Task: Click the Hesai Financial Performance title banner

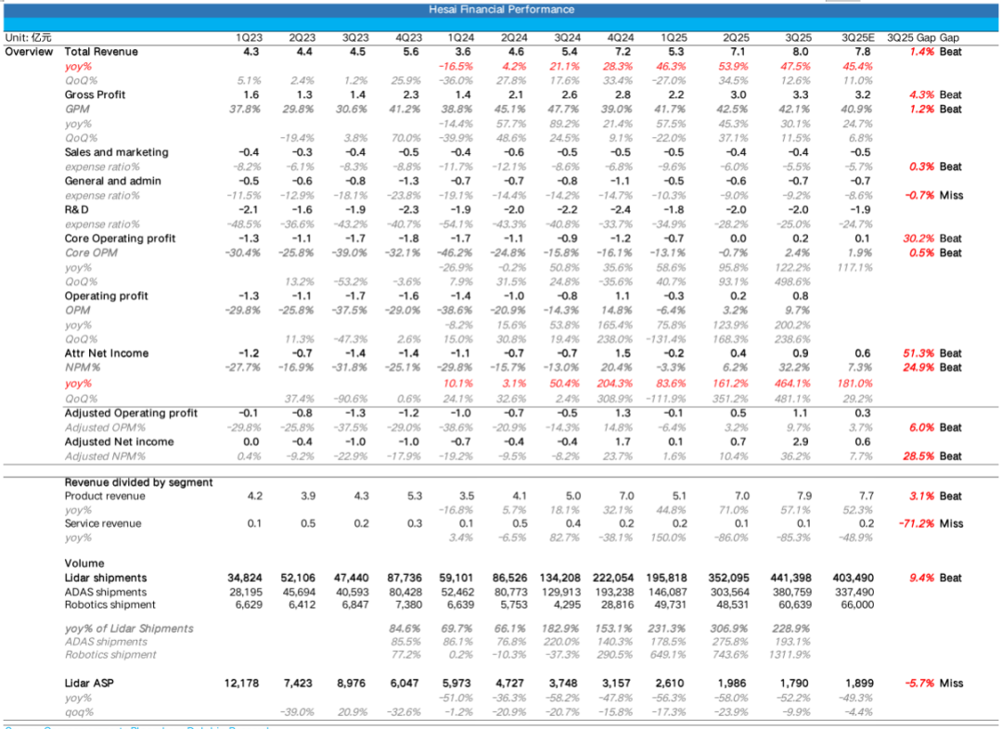Action: (501, 9)
